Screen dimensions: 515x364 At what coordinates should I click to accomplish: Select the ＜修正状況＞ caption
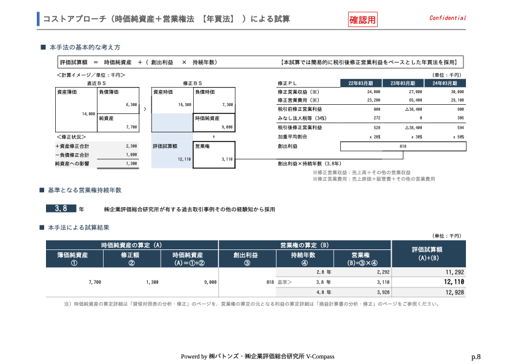(x=71, y=137)
